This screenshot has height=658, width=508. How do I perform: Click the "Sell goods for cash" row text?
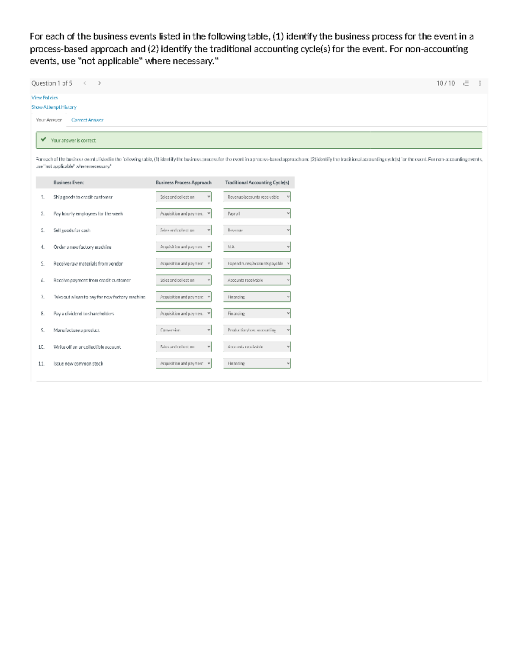pos(72,230)
